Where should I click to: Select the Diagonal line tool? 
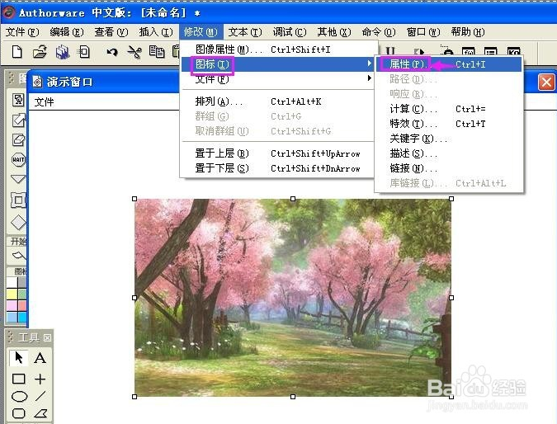(40, 396)
